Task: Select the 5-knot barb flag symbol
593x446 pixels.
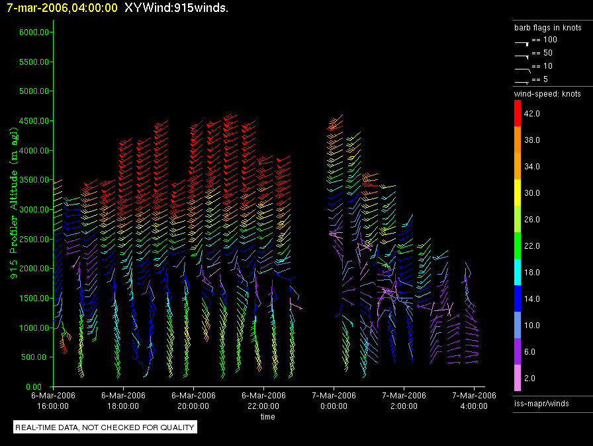Action: (522, 81)
